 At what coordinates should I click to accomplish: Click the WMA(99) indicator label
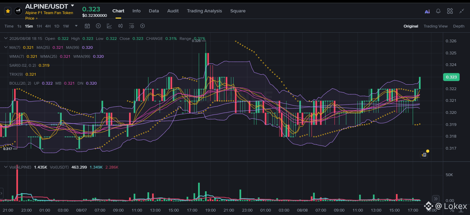[x=81, y=56]
